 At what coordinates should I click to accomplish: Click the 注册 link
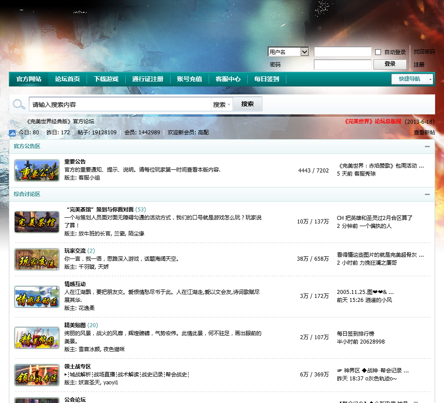[x=419, y=65]
